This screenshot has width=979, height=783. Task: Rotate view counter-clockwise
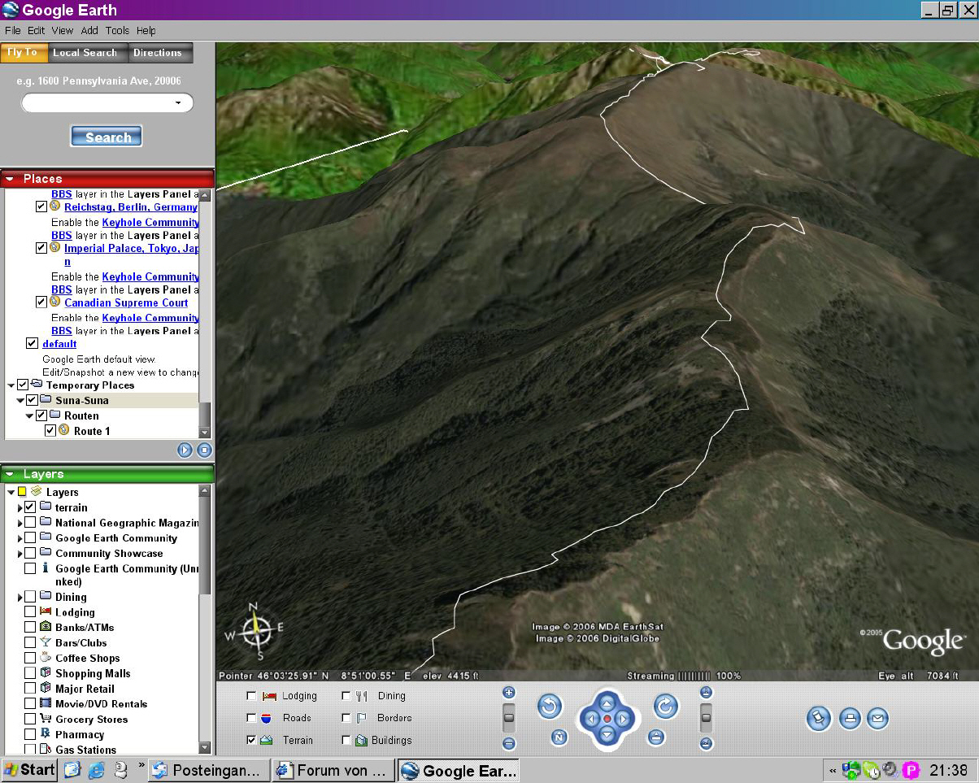550,707
